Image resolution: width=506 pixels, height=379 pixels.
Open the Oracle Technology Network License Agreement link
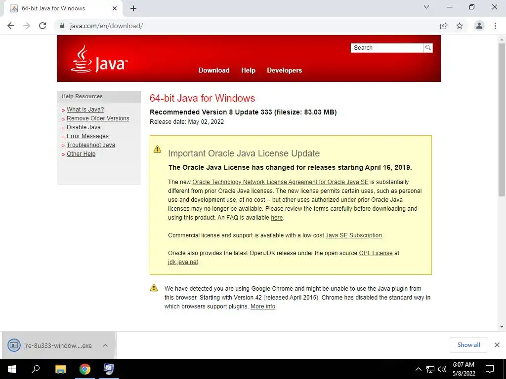click(280, 182)
